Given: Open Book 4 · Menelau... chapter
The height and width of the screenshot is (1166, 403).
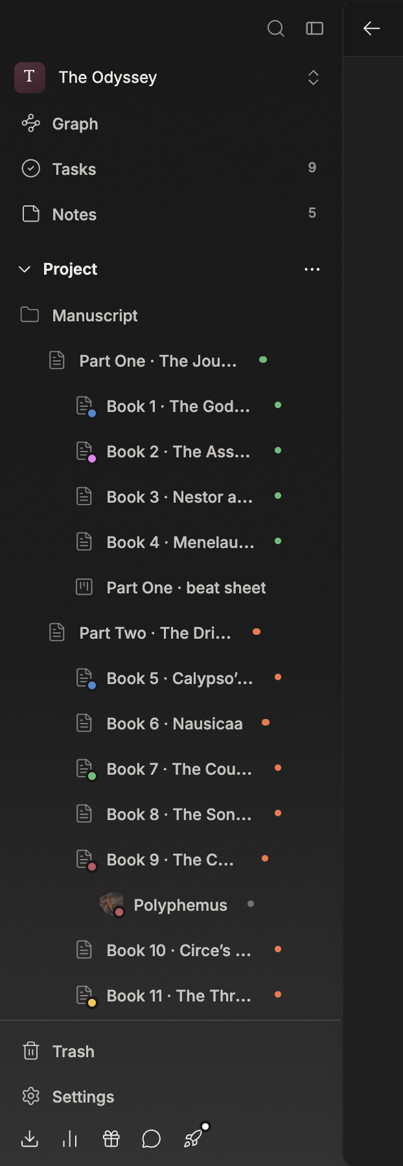Looking at the screenshot, I should pyautogui.click(x=180, y=542).
